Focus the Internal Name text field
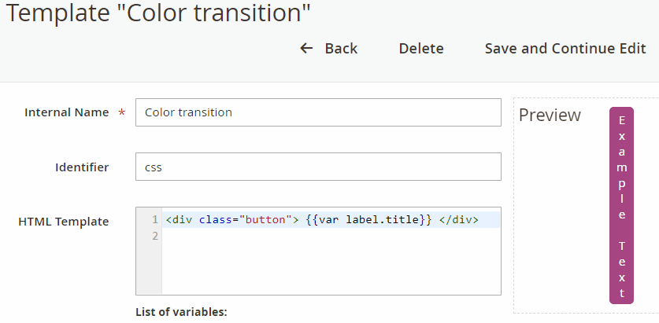 click(x=318, y=112)
